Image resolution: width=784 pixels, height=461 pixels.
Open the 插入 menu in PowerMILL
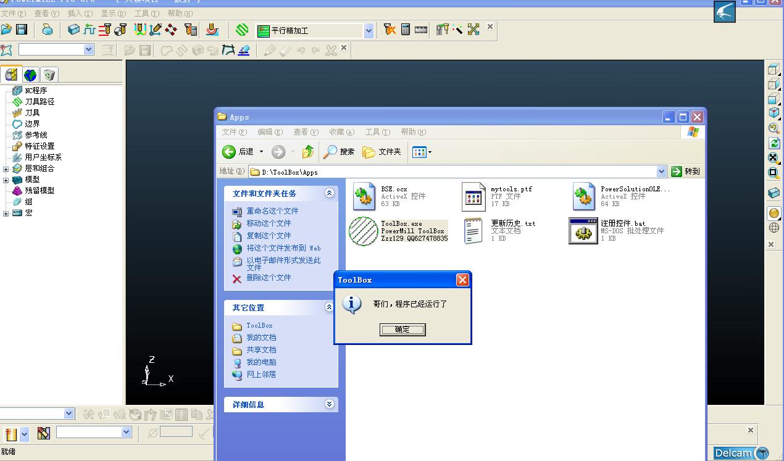[80, 13]
